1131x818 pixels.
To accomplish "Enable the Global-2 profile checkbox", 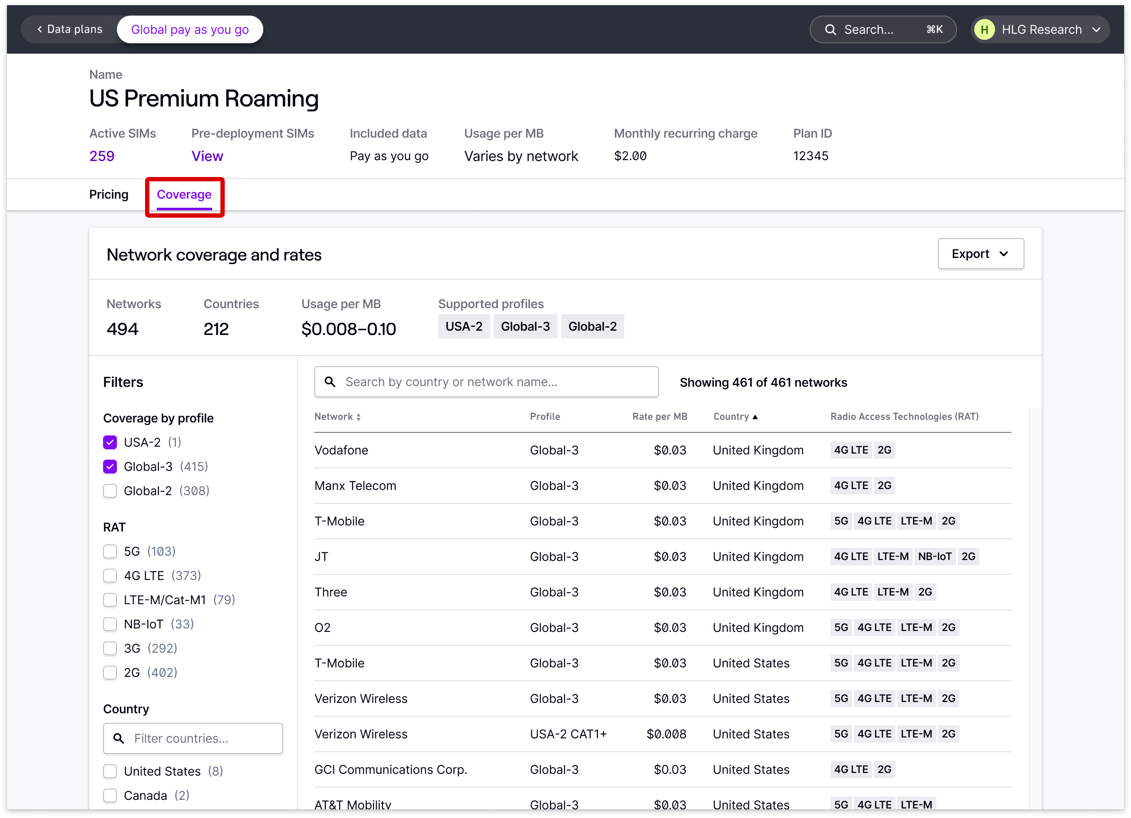I will tap(110, 491).
